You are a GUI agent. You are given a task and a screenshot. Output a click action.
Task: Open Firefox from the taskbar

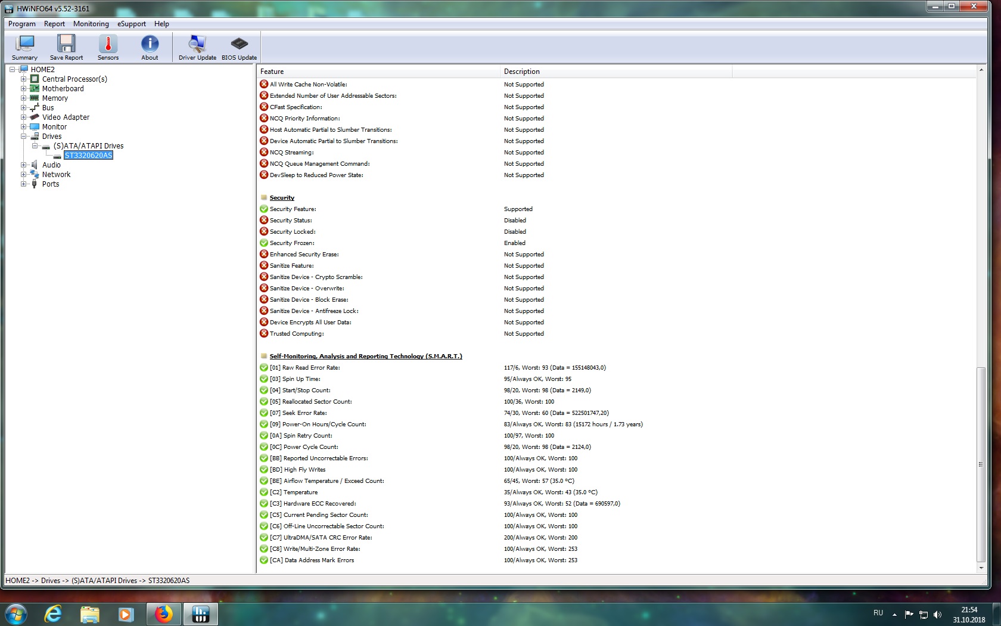(x=163, y=613)
